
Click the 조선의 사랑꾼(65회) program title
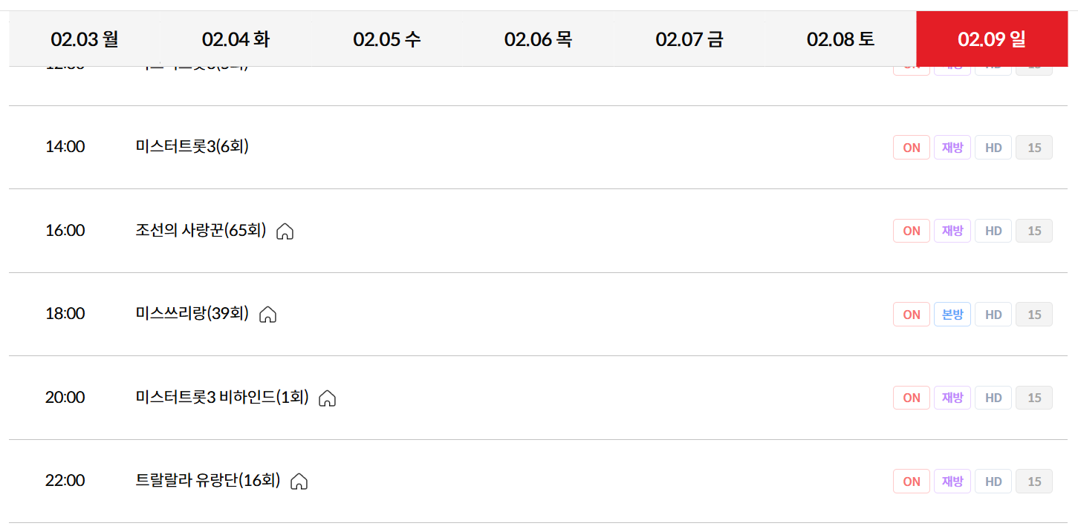point(192,230)
